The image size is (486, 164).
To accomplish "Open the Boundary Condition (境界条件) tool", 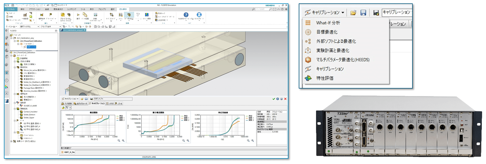I will [x=42, y=15].
